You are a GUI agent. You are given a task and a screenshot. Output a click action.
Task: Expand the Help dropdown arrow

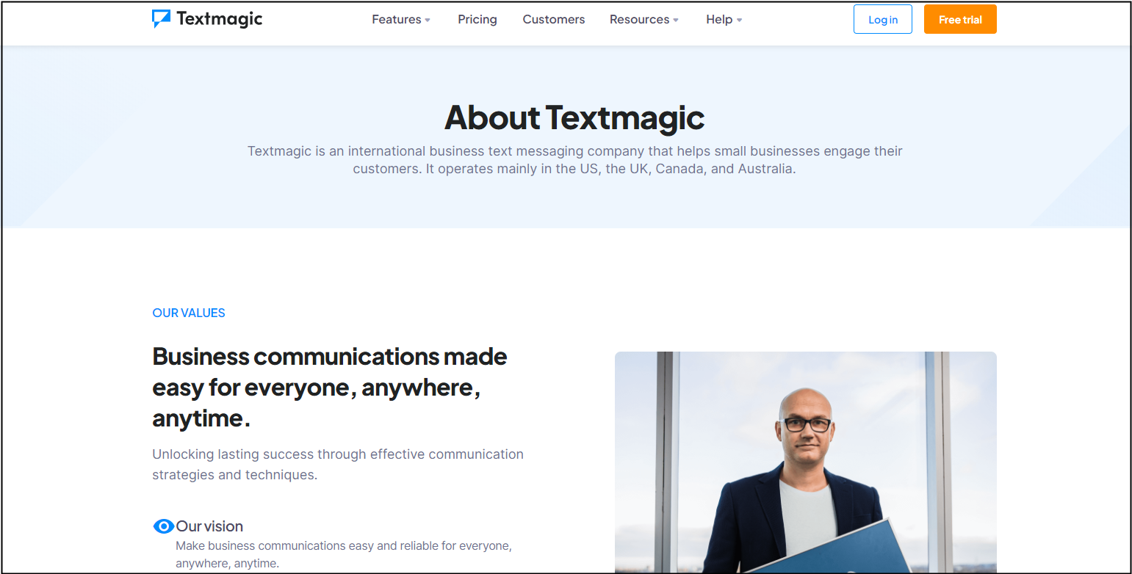[739, 21]
